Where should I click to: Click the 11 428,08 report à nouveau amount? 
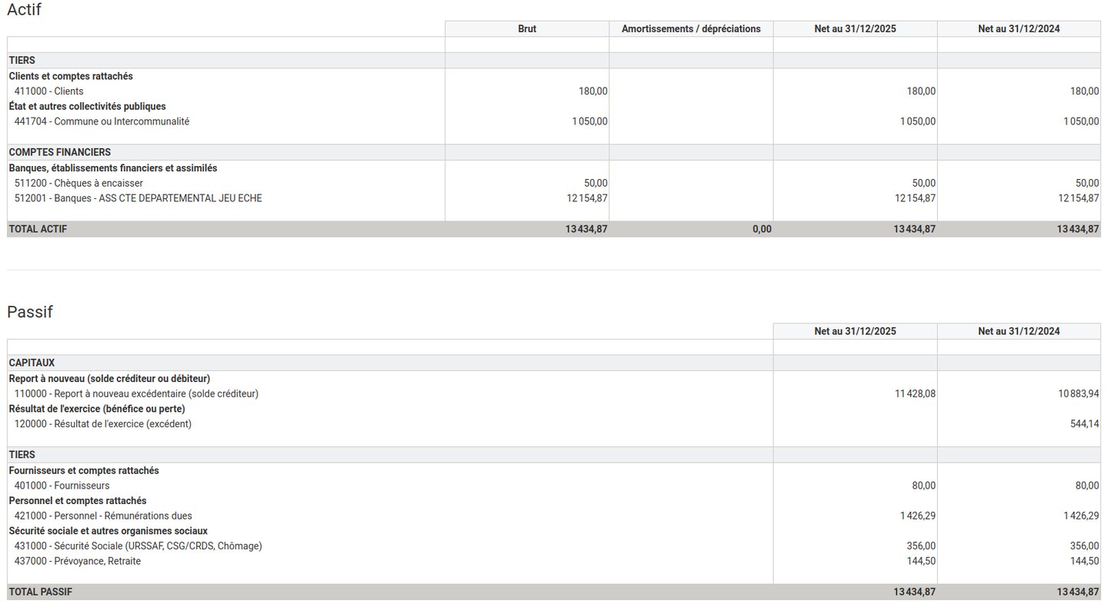coord(915,393)
